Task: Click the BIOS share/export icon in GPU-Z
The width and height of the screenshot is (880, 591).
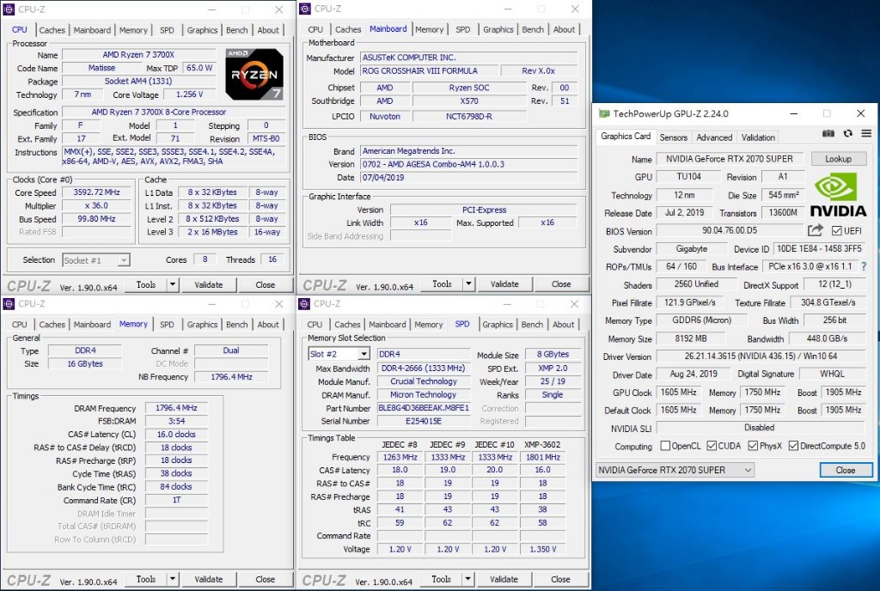Action: 816,230
